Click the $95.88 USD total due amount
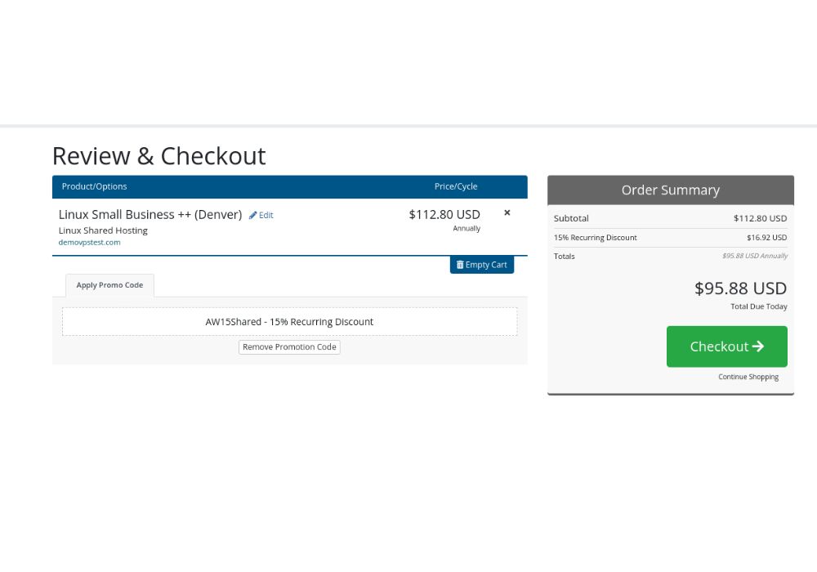 point(740,288)
